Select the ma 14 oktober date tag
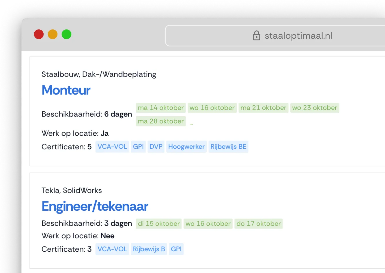The height and width of the screenshot is (273, 385). [160, 108]
